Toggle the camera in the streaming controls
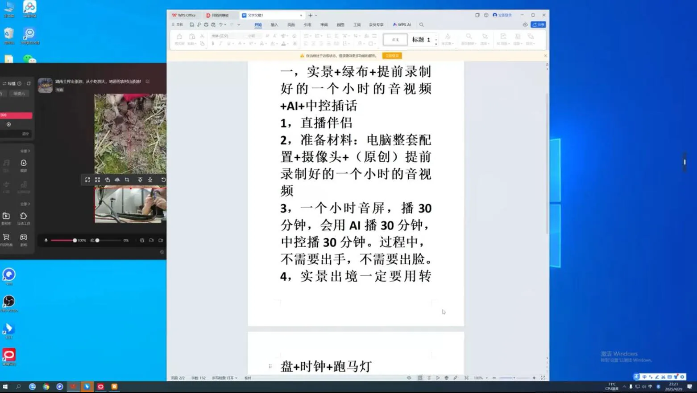Screen dimensions: 697x393 pos(151,240)
